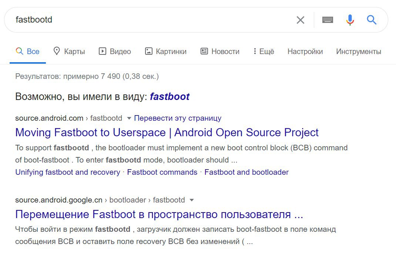
Task: Click the suggested spelling fastboot
Action: [x=170, y=97]
